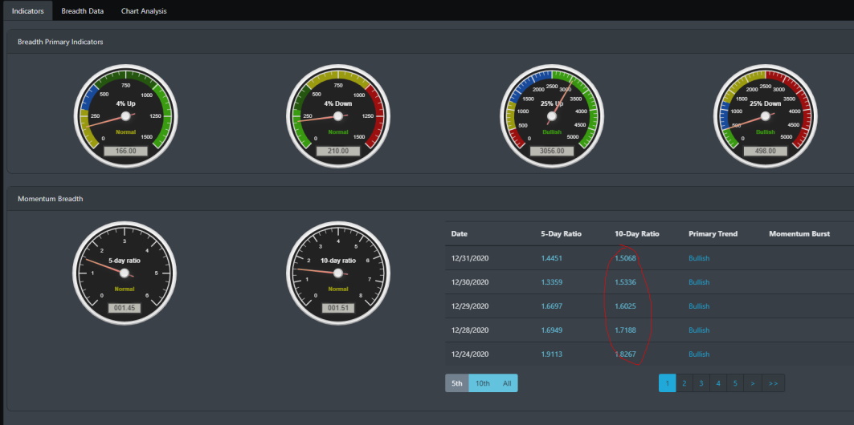Select the 12/31/2020 date cell

(x=470, y=258)
